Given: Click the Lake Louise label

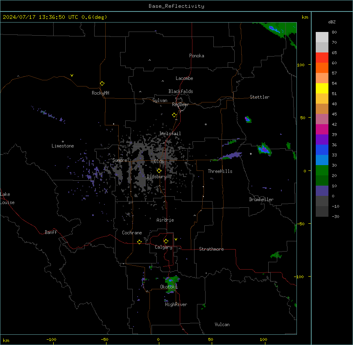Looking at the screenshot, I should click(7, 198).
